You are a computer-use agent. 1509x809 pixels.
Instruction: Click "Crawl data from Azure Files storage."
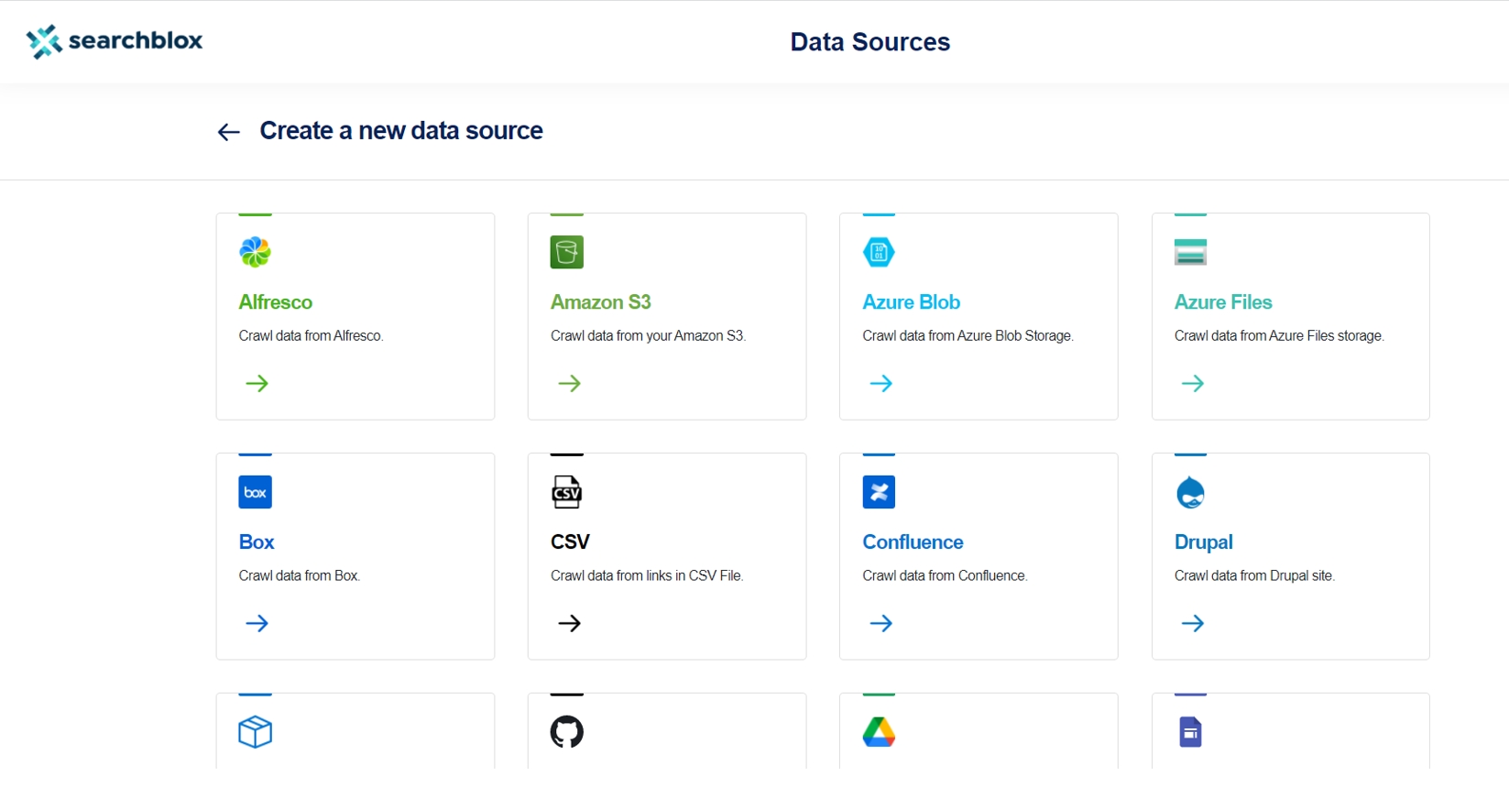click(x=1279, y=336)
